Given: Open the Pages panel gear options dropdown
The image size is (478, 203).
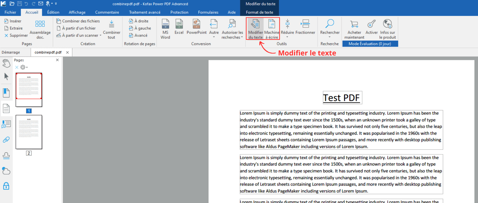Looking at the screenshot, I should [x=24, y=67].
